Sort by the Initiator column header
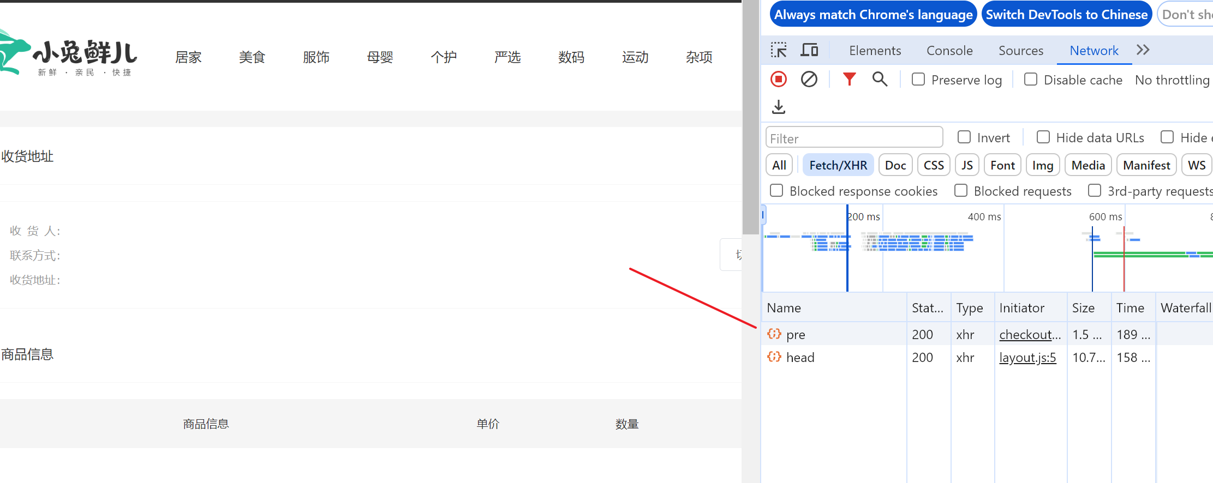 [x=1031, y=307]
